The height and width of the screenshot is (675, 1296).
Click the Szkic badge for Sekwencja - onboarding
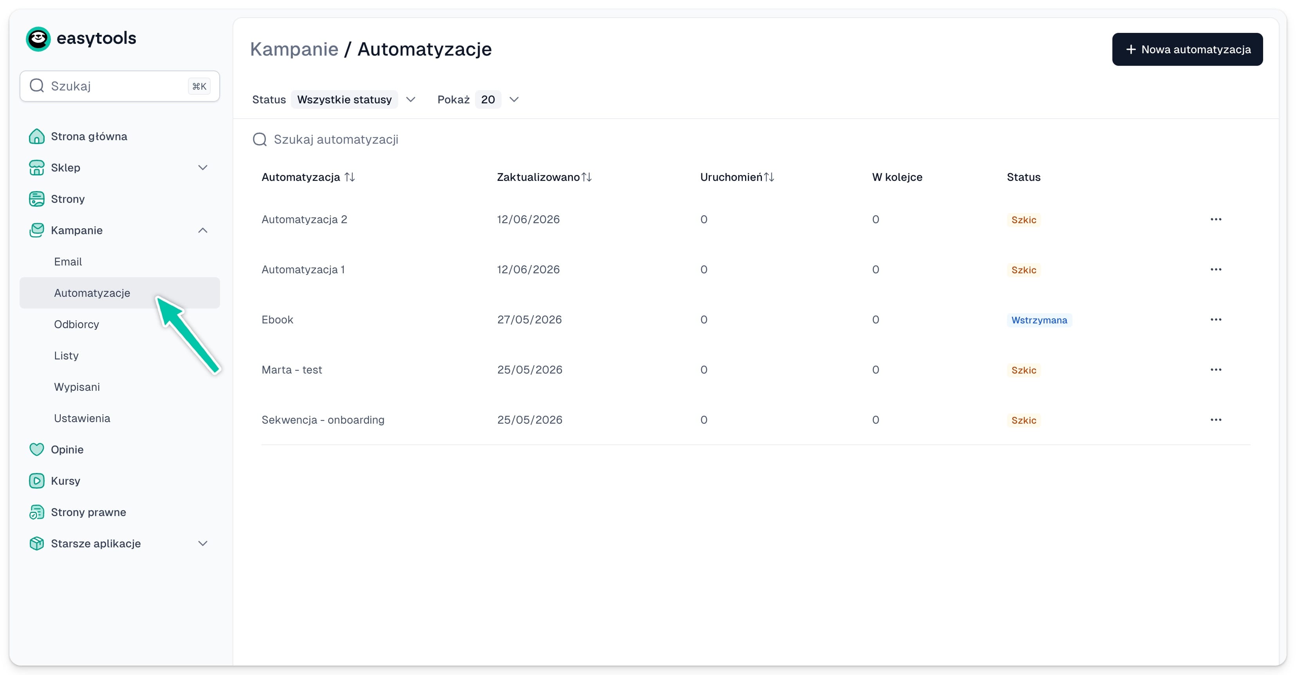(x=1023, y=420)
